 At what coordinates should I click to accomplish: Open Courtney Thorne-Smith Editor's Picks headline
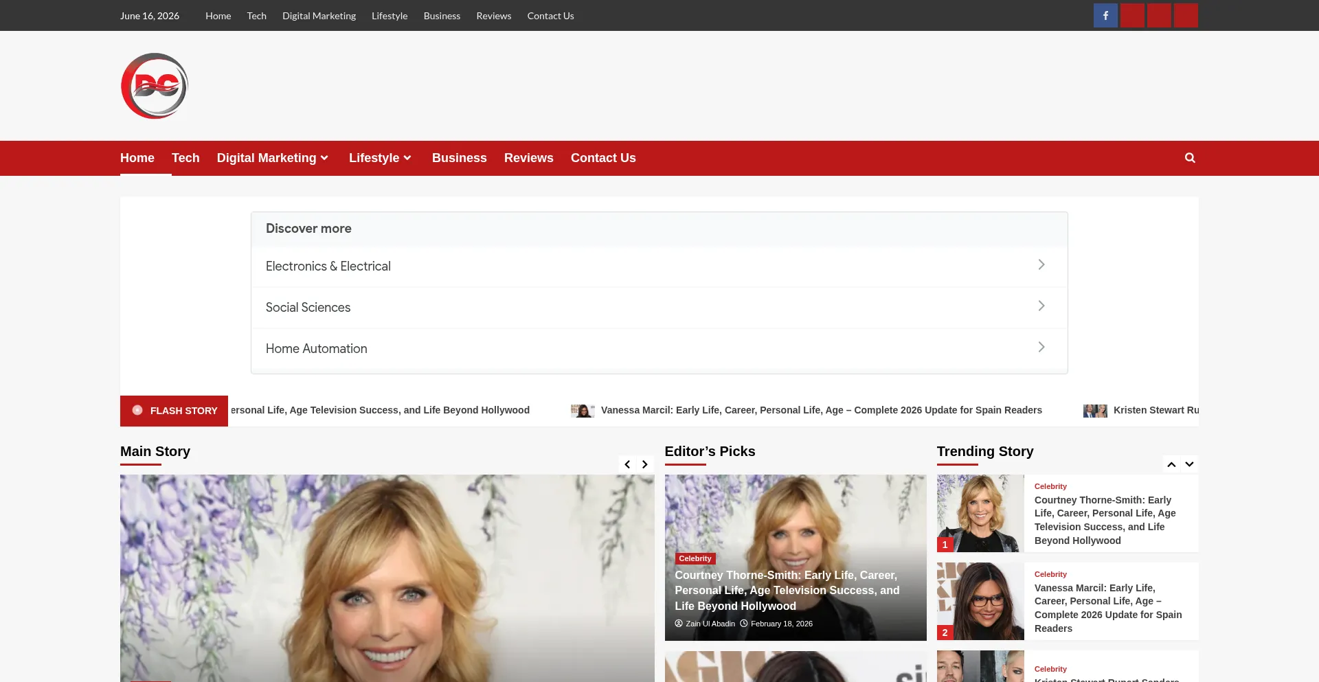[x=787, y=591]
